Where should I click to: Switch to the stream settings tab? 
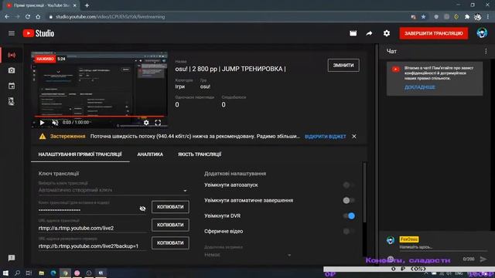coord(80,154)
